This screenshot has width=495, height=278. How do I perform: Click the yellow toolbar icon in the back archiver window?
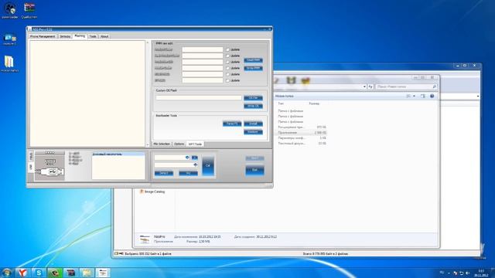[306, 80]
